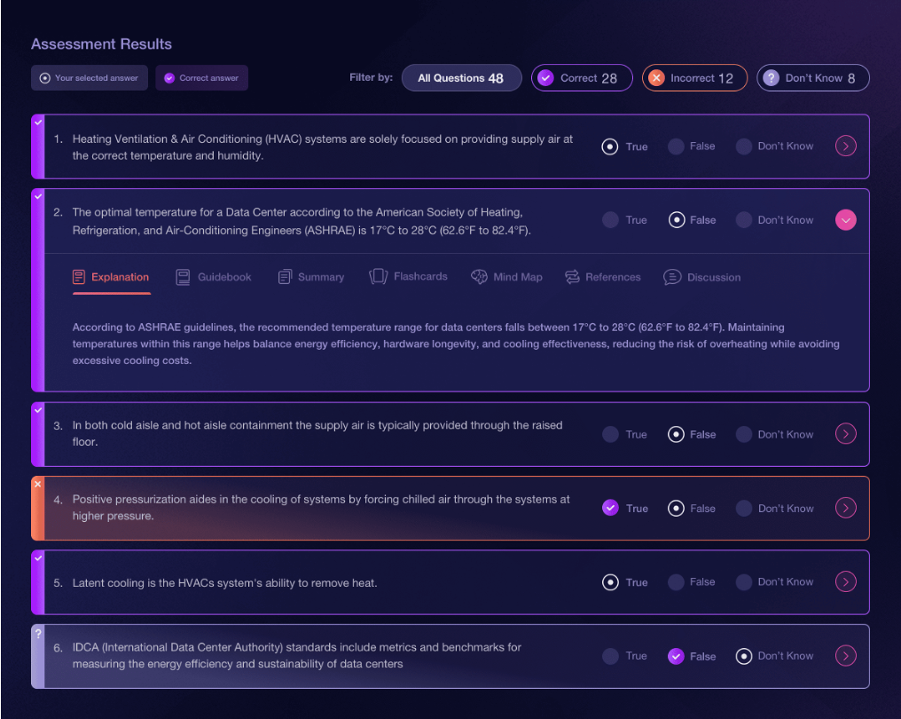Click the question mark marker on question 6 card
The image size is (901, 719).
[38, 633]
